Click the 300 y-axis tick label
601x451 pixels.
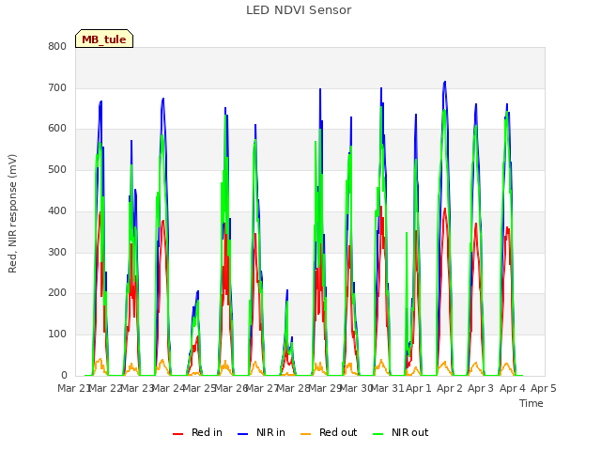(57, 252)
